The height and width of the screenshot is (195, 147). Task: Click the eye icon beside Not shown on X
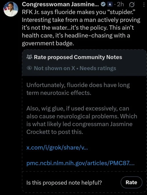pos(29,68)
